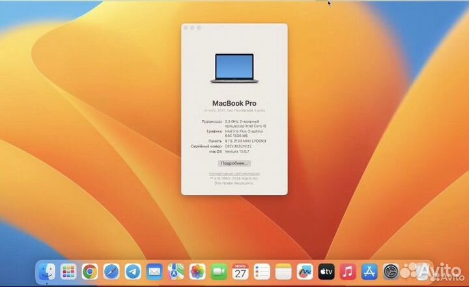Open FaceTime from the Dock

point(219,272)
